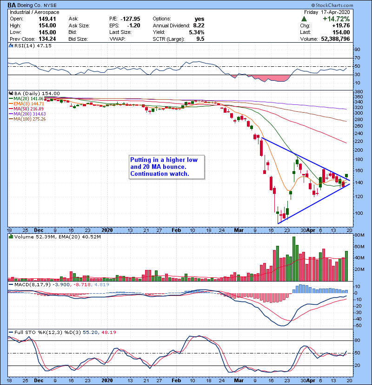Viewport: 372px width, 385px height.
Task: Click the header Volume value 52,388,796
Action: point(335,39)
